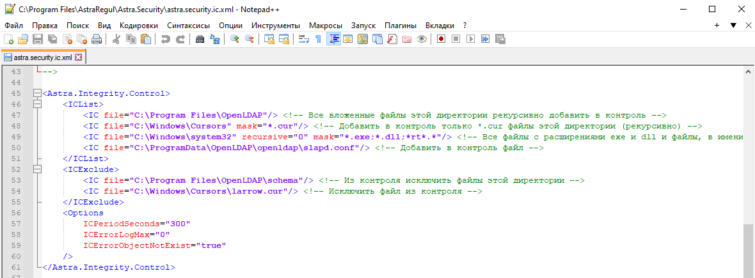Viewport: 755px width, 278px height.
Task: Click the Undo arrow icon
Action: [166, 39]
